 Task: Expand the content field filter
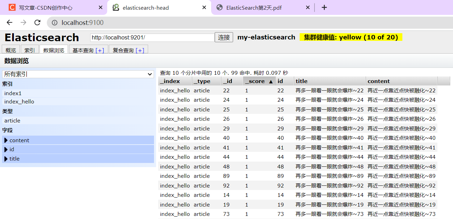tap(6, 140)
